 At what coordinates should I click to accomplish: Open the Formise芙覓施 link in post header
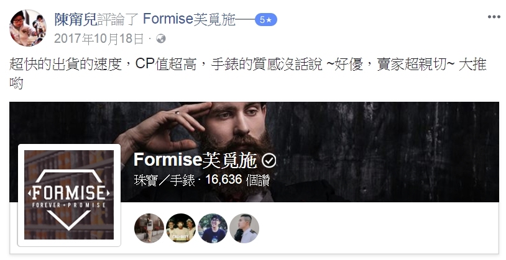(189, 19)
